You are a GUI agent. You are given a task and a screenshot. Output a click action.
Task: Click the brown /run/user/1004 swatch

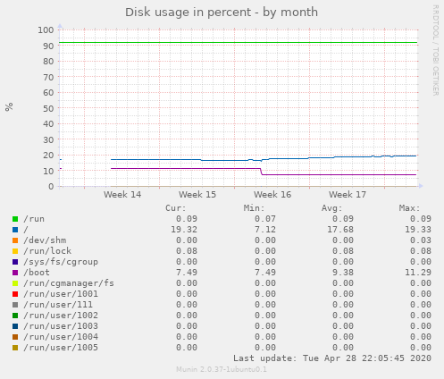click(x=15, y=337)
